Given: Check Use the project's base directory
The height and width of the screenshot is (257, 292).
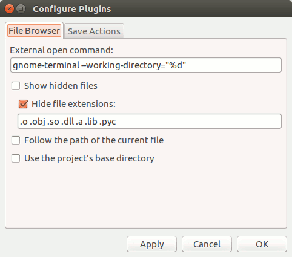Looking at the screenshot, I should coord(16,158).
